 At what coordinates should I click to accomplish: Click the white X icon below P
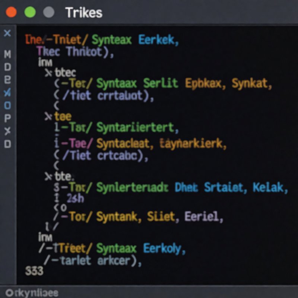tap(7, 131)
